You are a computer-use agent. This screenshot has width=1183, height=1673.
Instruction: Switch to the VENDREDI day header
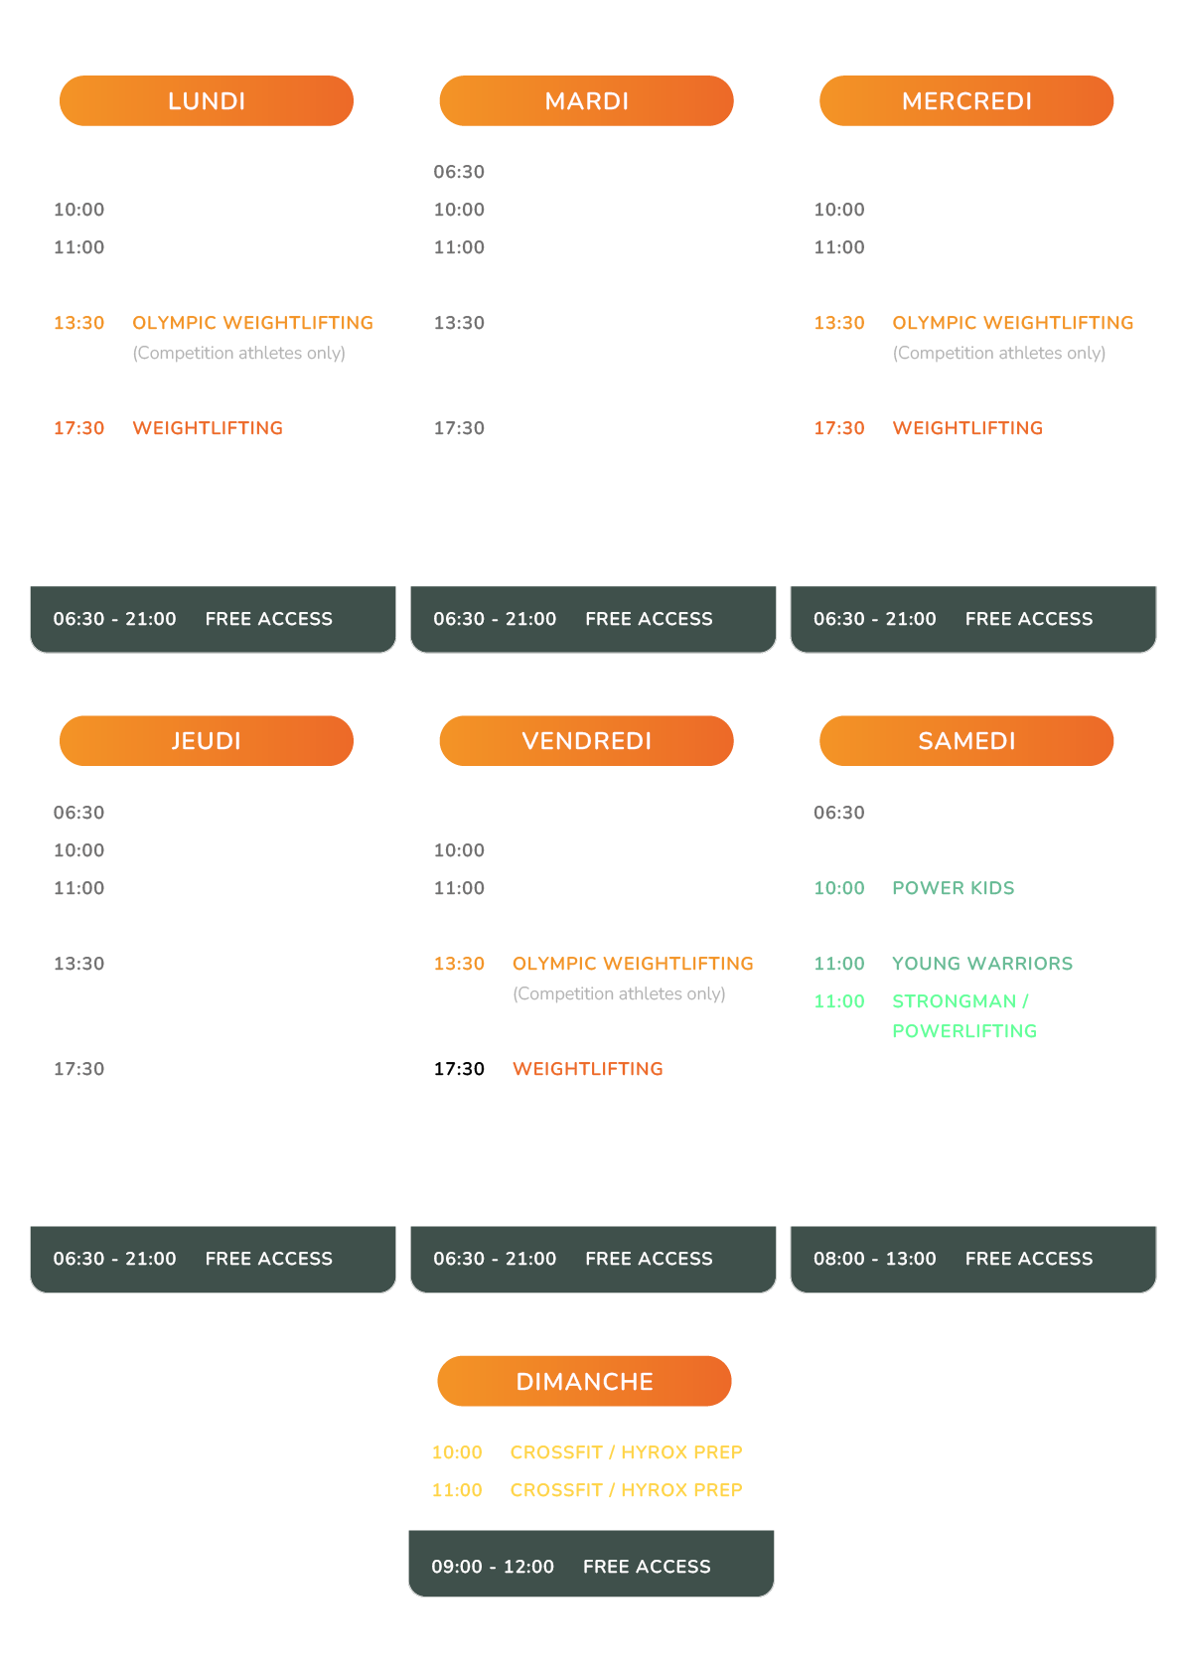click(586, 741)
